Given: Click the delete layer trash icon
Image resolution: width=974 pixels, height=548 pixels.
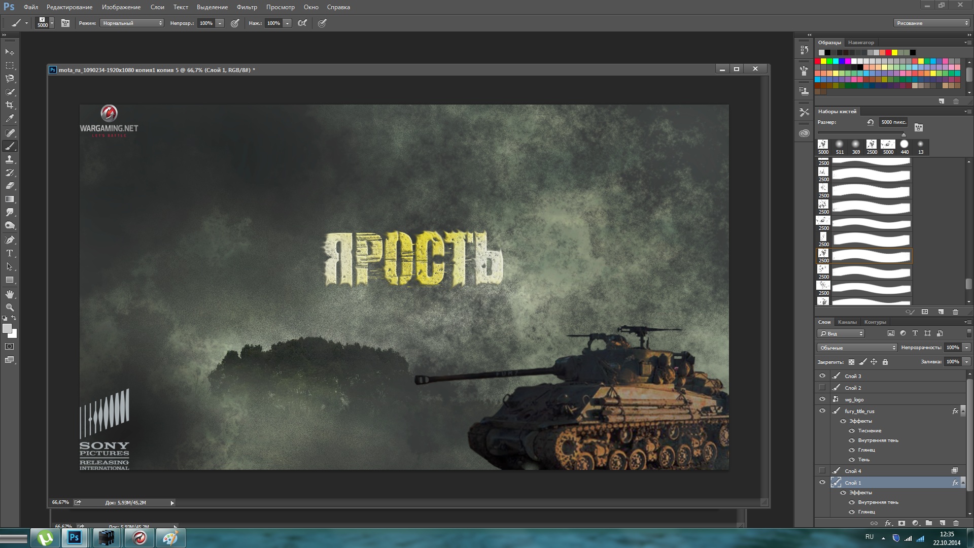Looking at the screenshot, I should [x=956, y=523].
